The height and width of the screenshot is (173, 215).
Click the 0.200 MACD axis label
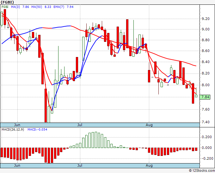coord(207,137)
